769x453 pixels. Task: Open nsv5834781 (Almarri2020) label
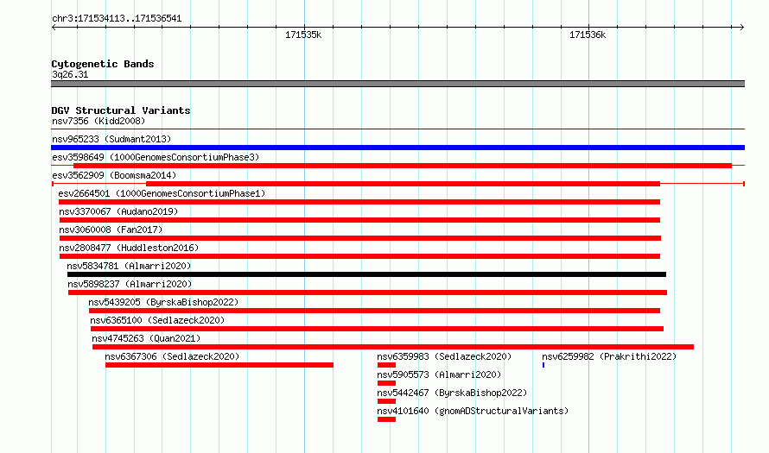coord(129,266)
